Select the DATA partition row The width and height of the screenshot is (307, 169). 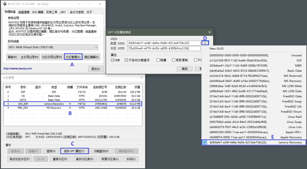[73, 100]
